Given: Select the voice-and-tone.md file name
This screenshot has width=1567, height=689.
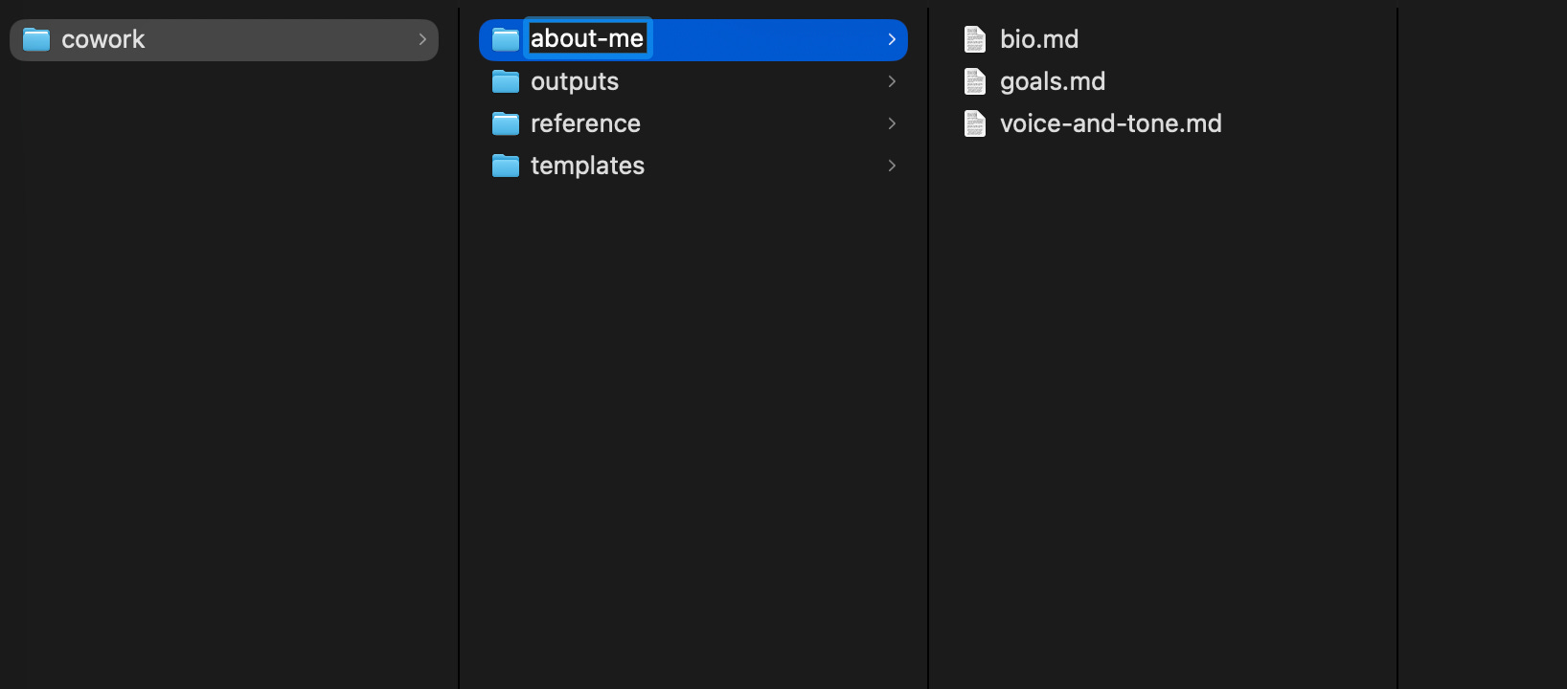Looking at the screenshot, I should pyautogui.click(x=1111, y=123).
